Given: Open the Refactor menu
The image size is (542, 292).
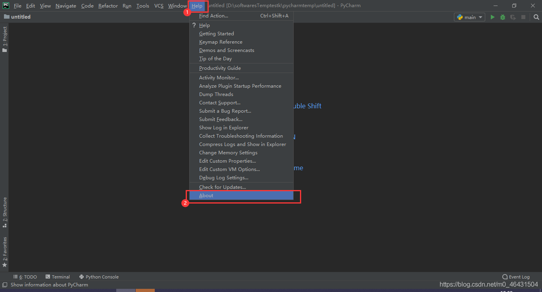Looking at the screenshot, I should point(108,6).
